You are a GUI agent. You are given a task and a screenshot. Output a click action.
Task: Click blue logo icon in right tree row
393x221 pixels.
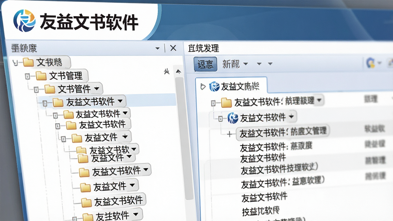point(233,118)
